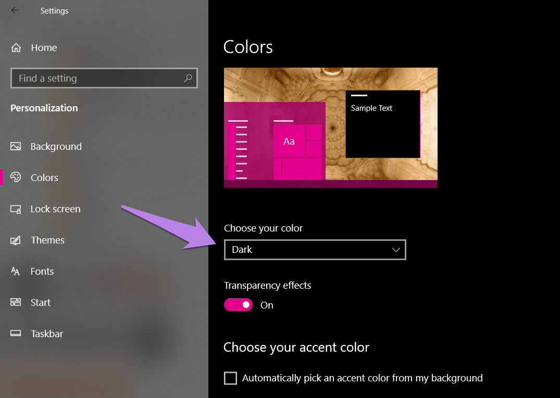Turn off Transparency effects switch
Image resolution: width=560 pixels, height=398 pixels.
tap(238, 305)
